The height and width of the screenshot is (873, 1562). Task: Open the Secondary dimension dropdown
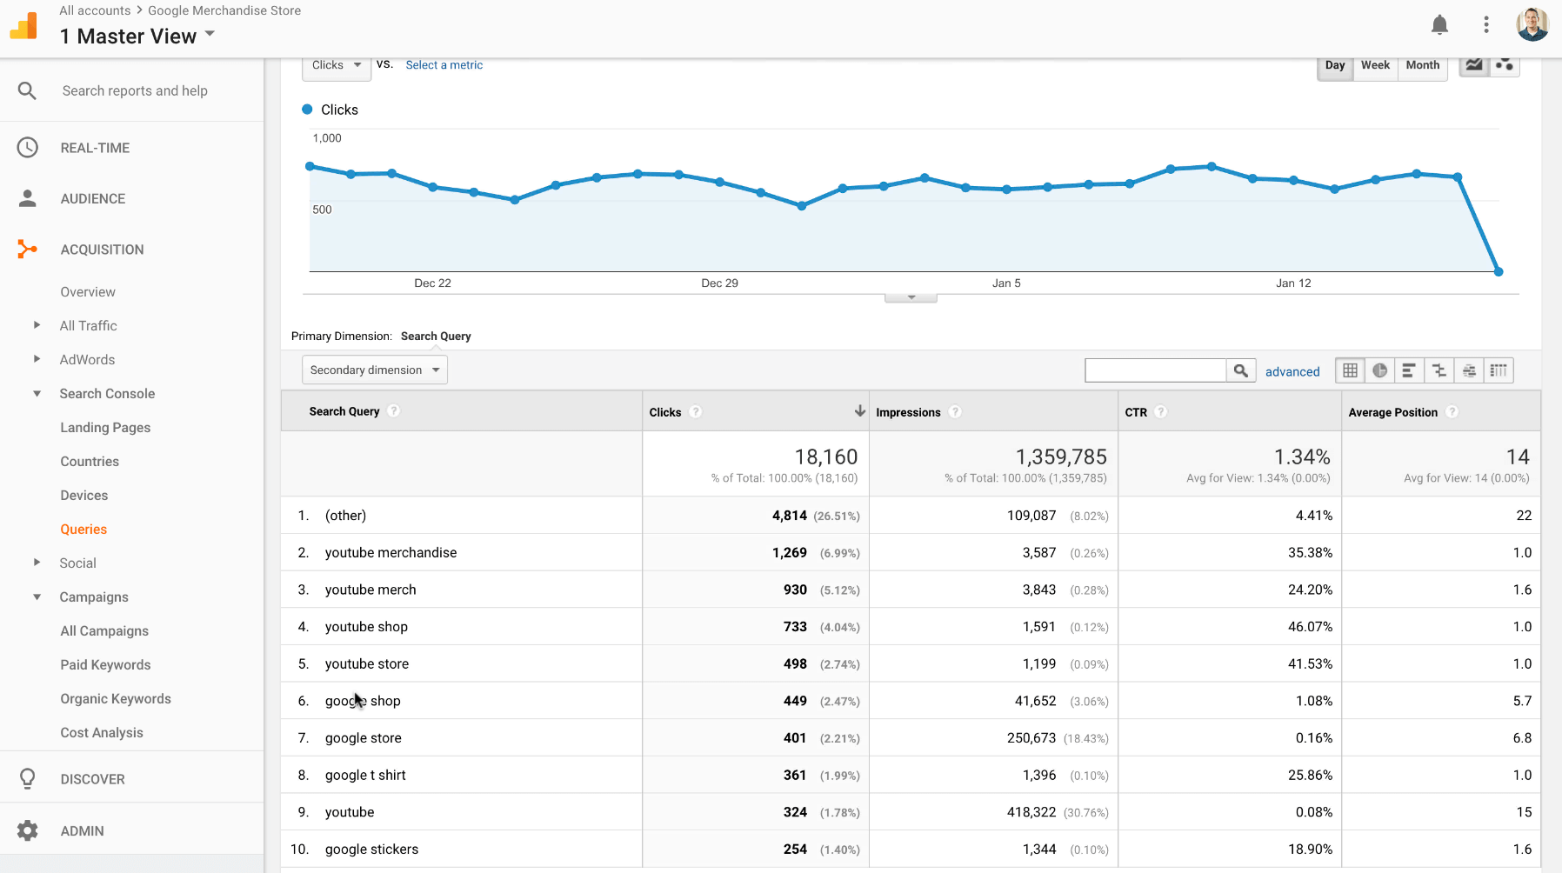tap(375, 370)
